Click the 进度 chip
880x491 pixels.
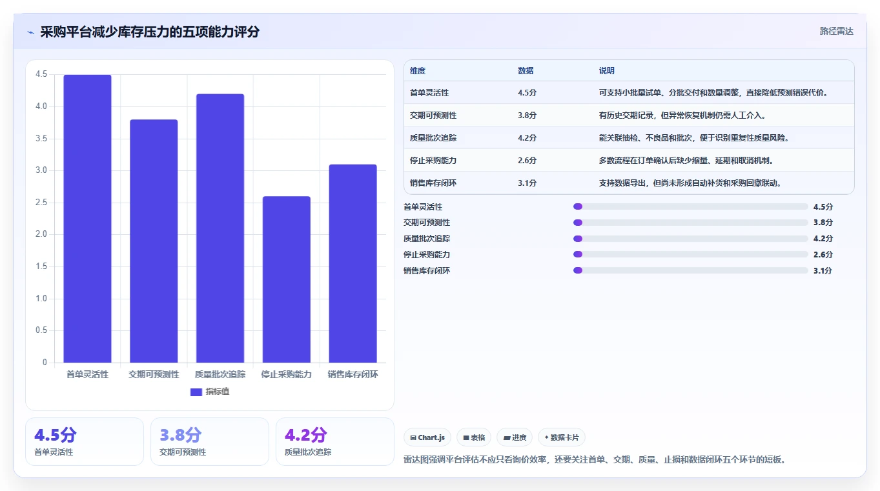(515, 437)
